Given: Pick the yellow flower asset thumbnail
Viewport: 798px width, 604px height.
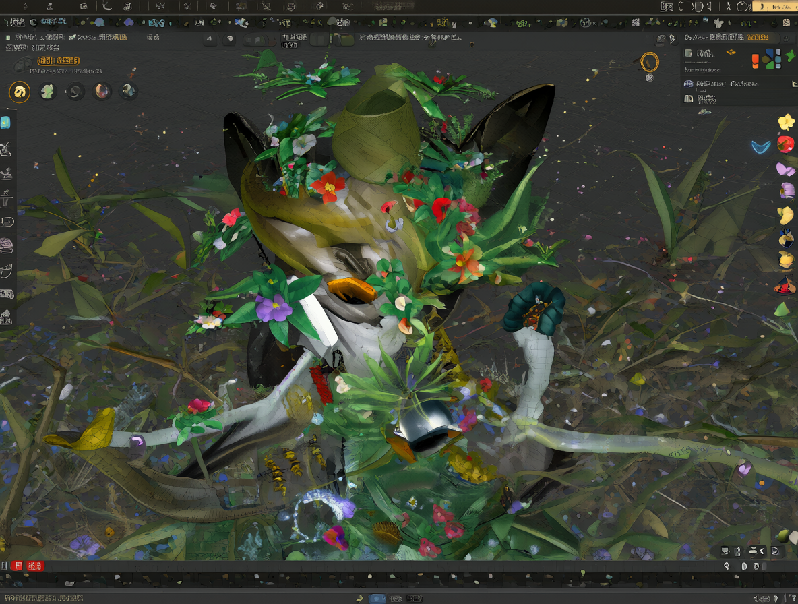Looking at the screenshot, I should 787,122.
